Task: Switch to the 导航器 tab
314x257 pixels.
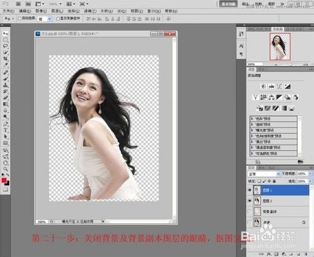Action: coord(278,29)
